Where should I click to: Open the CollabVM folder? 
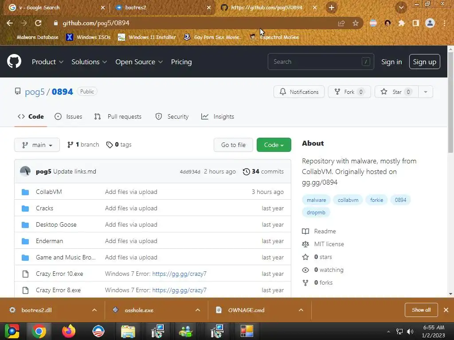coord(49,192)
